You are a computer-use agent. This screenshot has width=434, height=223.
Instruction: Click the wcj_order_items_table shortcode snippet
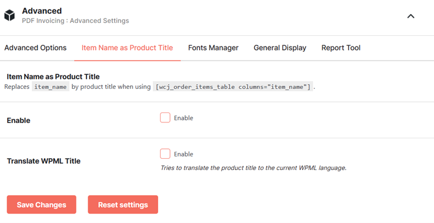click(233, 86)
